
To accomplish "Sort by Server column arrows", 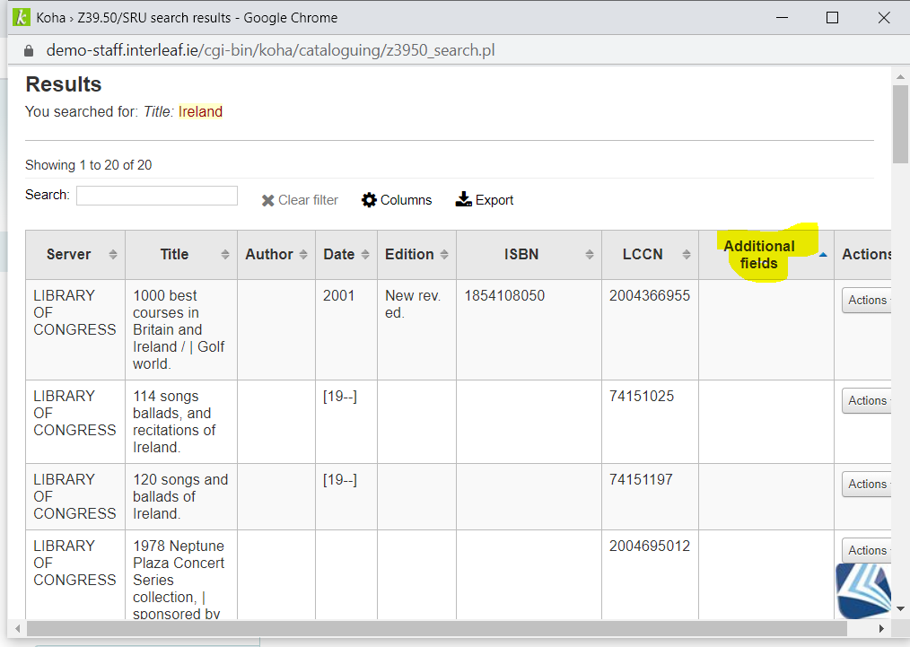I will coord(113,254).
